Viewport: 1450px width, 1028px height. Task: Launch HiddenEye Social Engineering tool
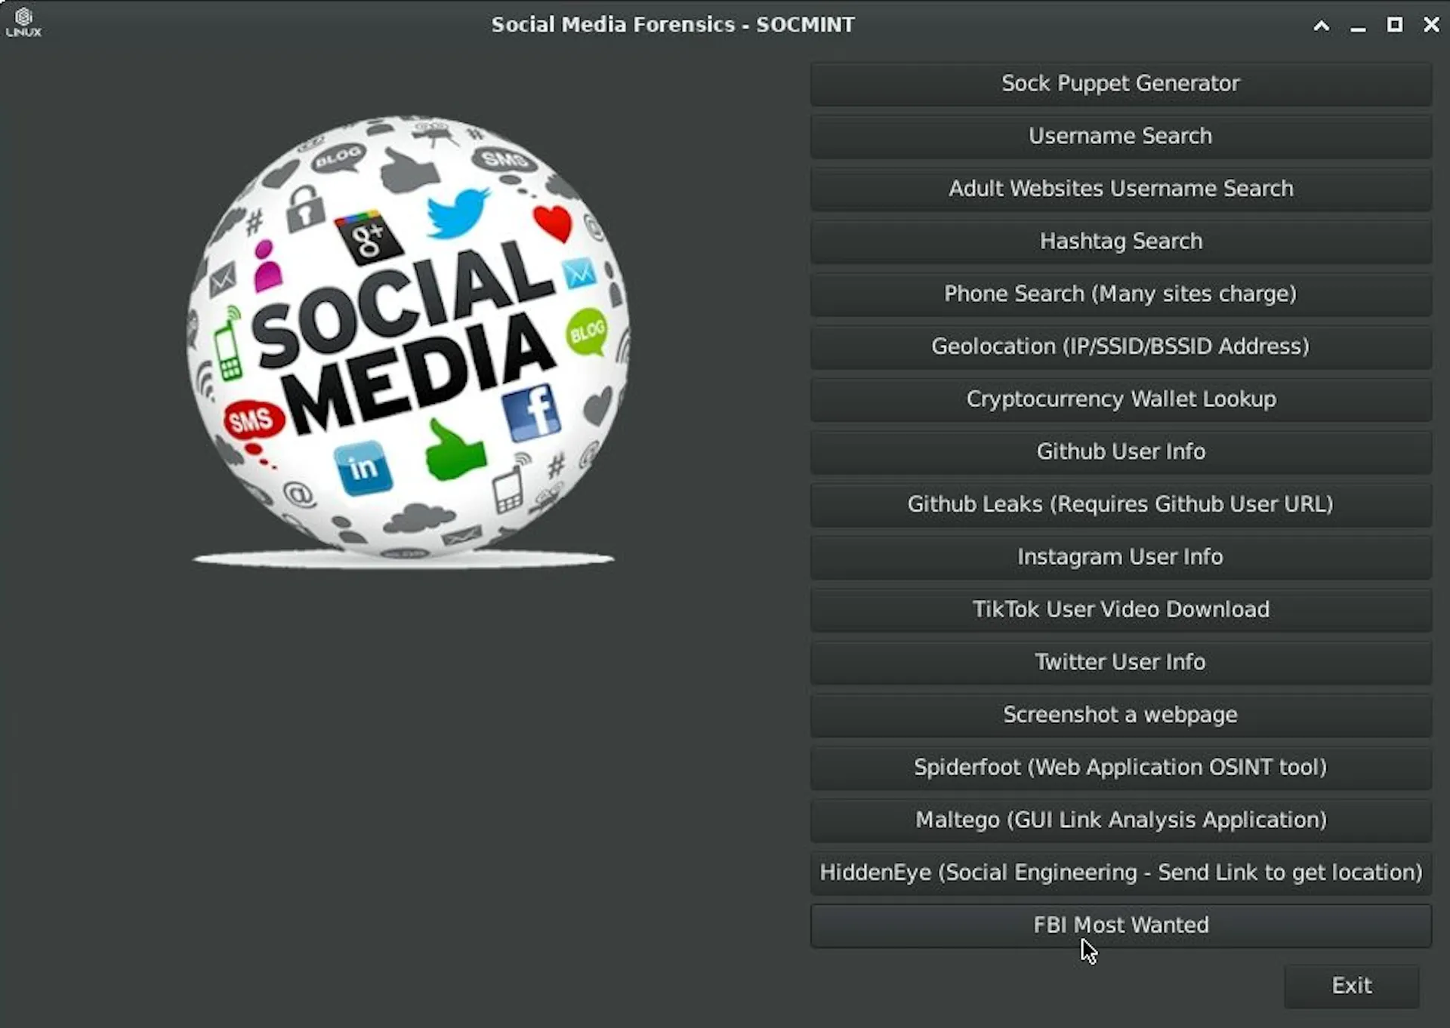(x=1121, y=873)
